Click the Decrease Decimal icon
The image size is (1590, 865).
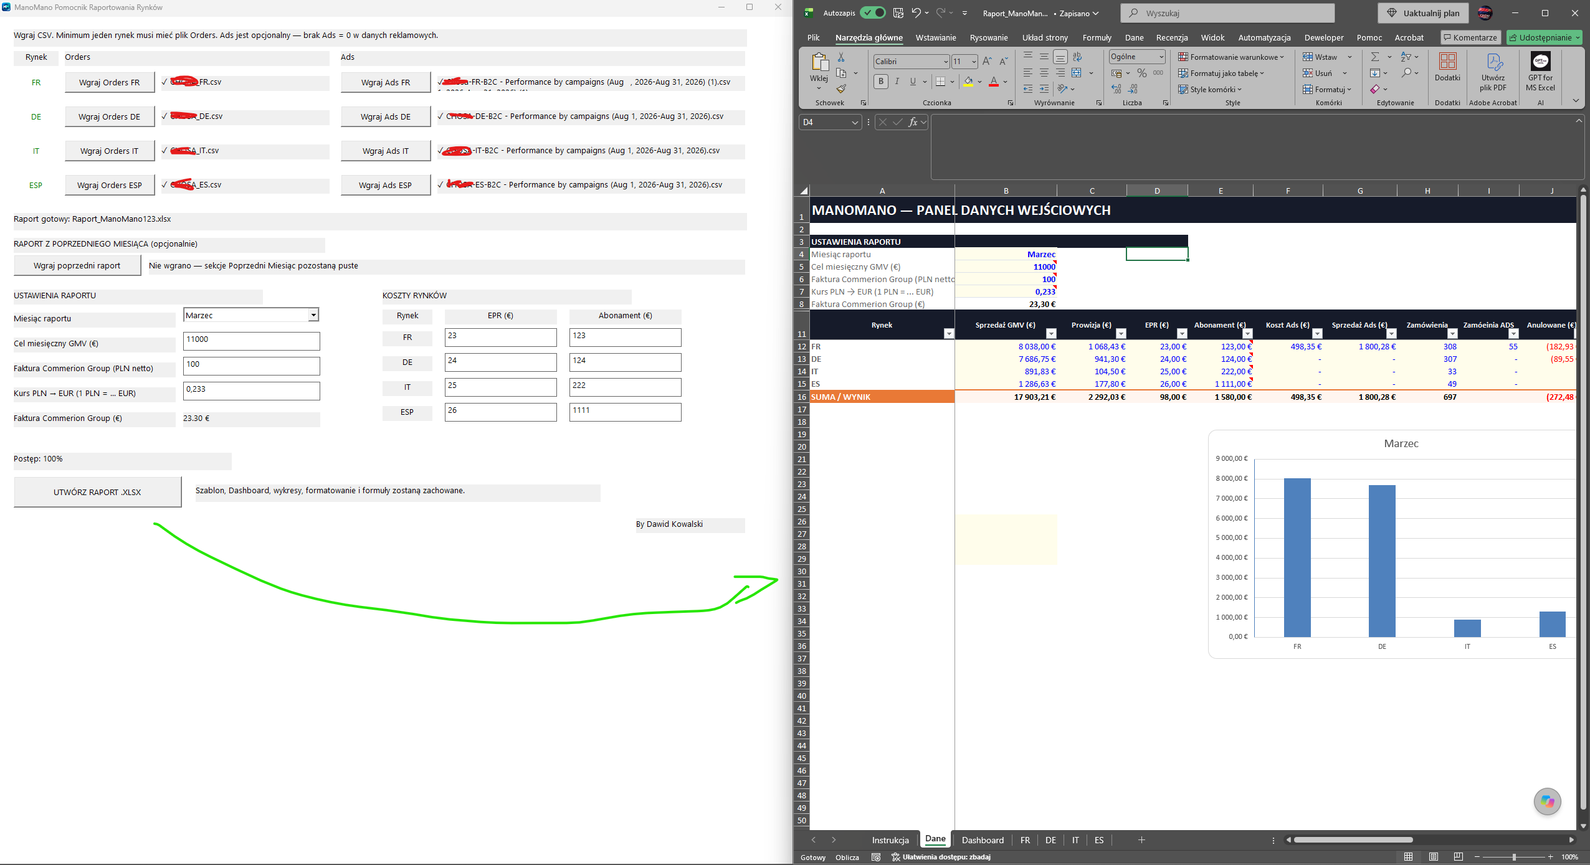click(x=1133, y=89)
